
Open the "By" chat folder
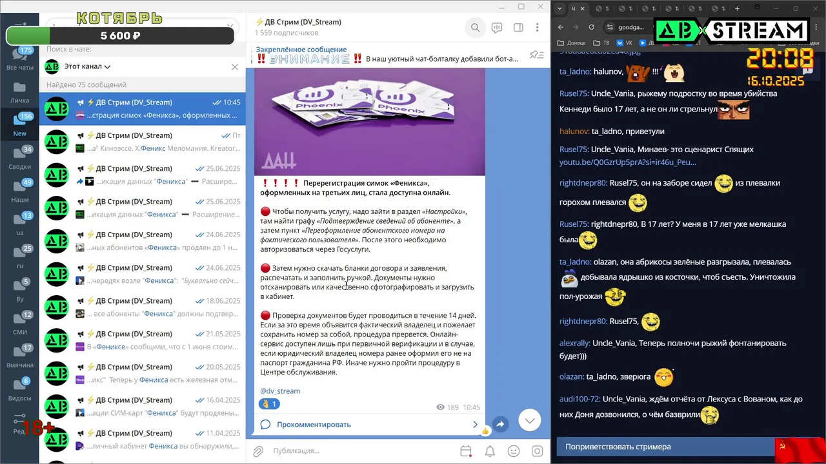(x=20, y=291)
